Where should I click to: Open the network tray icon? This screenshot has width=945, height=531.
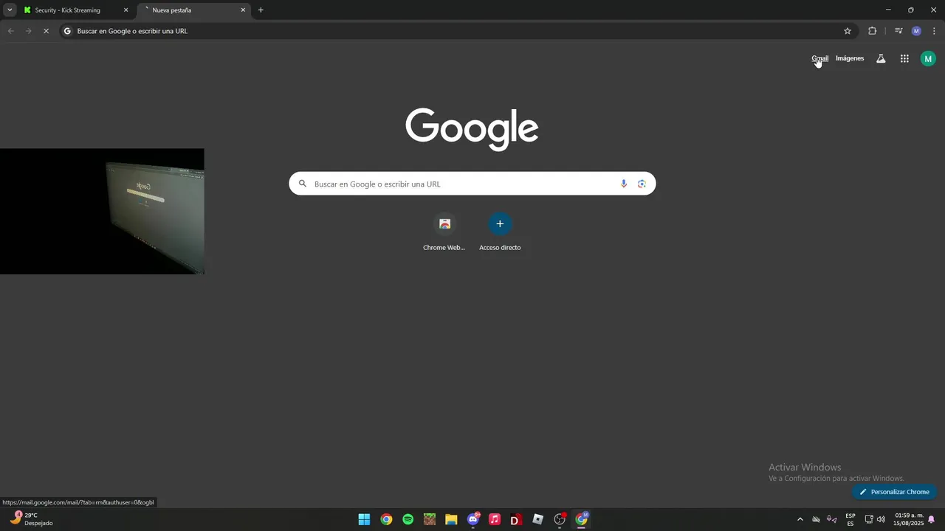[869, 519]
